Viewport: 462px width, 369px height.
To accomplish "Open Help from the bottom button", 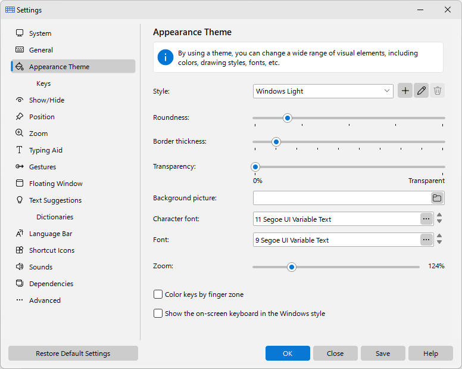I will [x=430, y=353].
